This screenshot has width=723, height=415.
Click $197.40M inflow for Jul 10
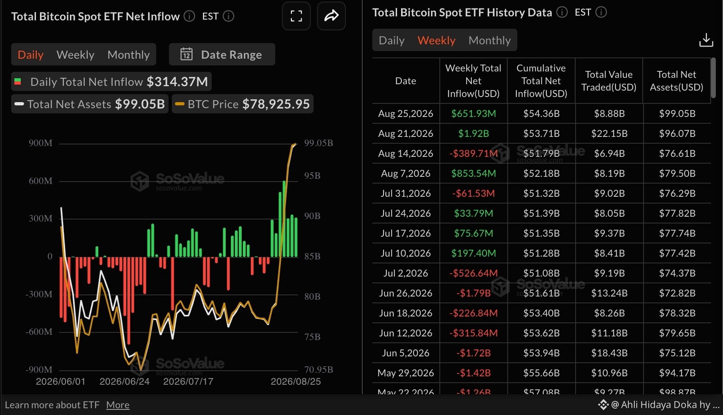473,253
